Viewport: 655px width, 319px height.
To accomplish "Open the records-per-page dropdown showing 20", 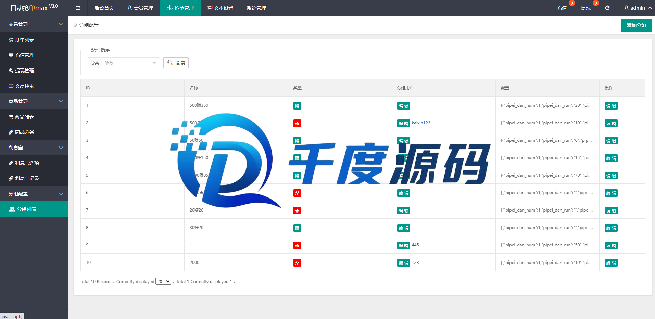I will (x=163, y=281).
